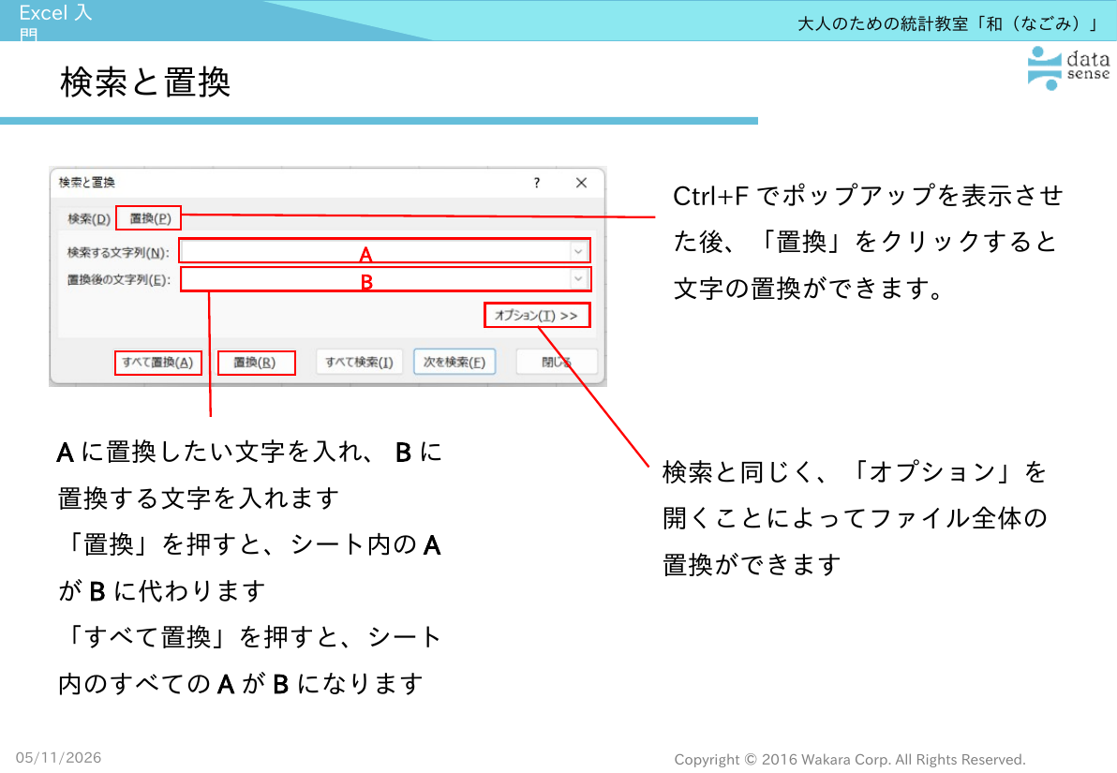Screen dimensions: 1117x773
Task: Click the すべて検索(I) button
Action: [x=360, y=362]
